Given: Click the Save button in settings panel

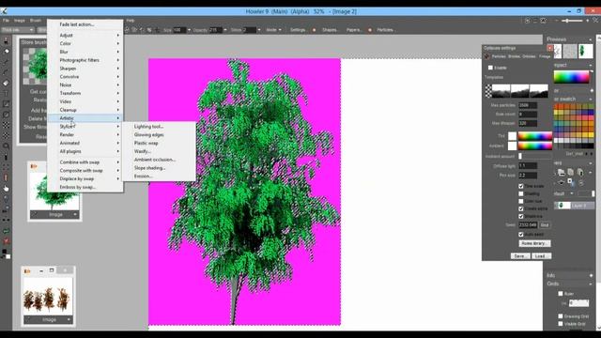Looking at the screenshot, I should pyautogui.click(x=520, y=256).
